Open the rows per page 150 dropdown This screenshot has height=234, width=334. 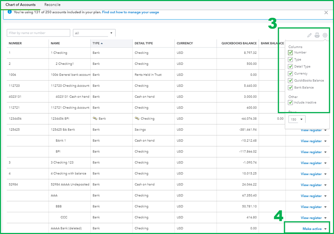(297, 119)
